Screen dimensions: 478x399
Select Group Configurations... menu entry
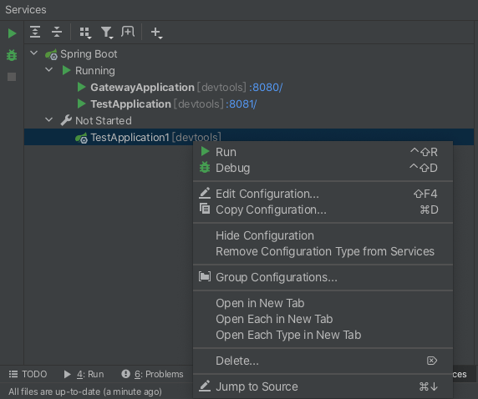point(323,277)
